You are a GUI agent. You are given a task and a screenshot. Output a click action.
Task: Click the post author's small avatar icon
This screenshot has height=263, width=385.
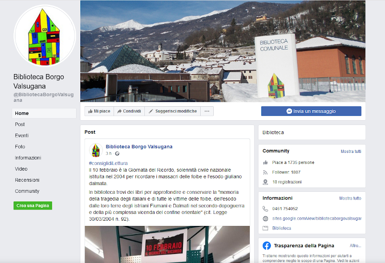click(96, 150)
